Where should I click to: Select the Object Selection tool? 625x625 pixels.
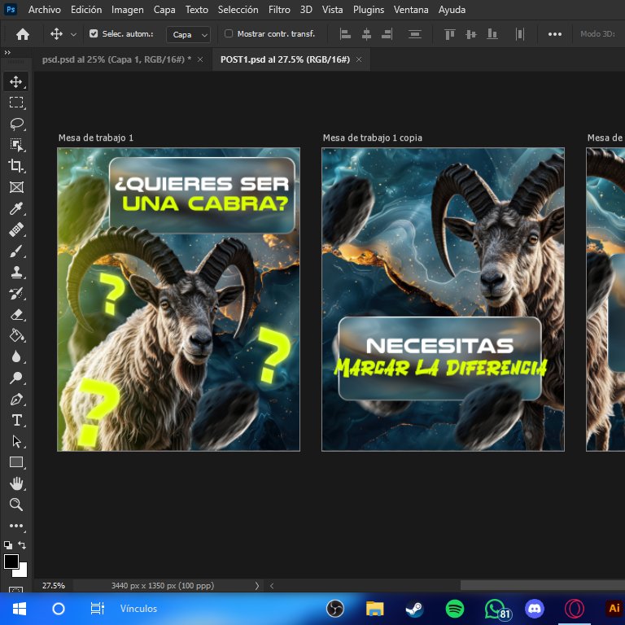point(16,145)
